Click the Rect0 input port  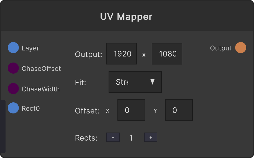click(13, 108)
